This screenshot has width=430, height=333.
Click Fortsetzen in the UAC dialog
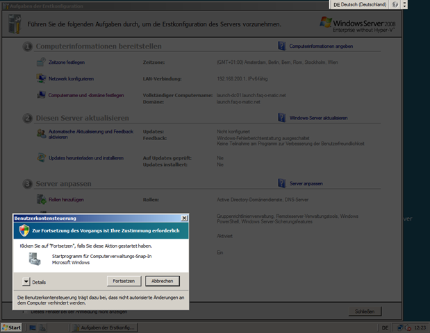pos(124,281)
